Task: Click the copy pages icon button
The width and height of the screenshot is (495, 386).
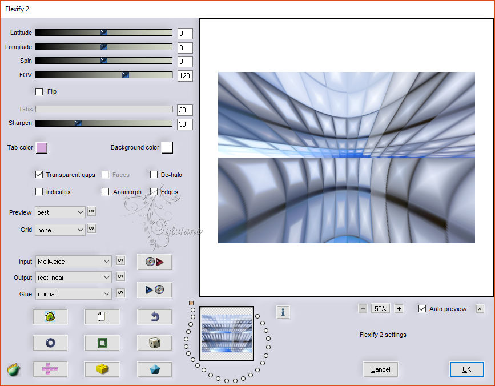Action: click(x=102, y=316)
